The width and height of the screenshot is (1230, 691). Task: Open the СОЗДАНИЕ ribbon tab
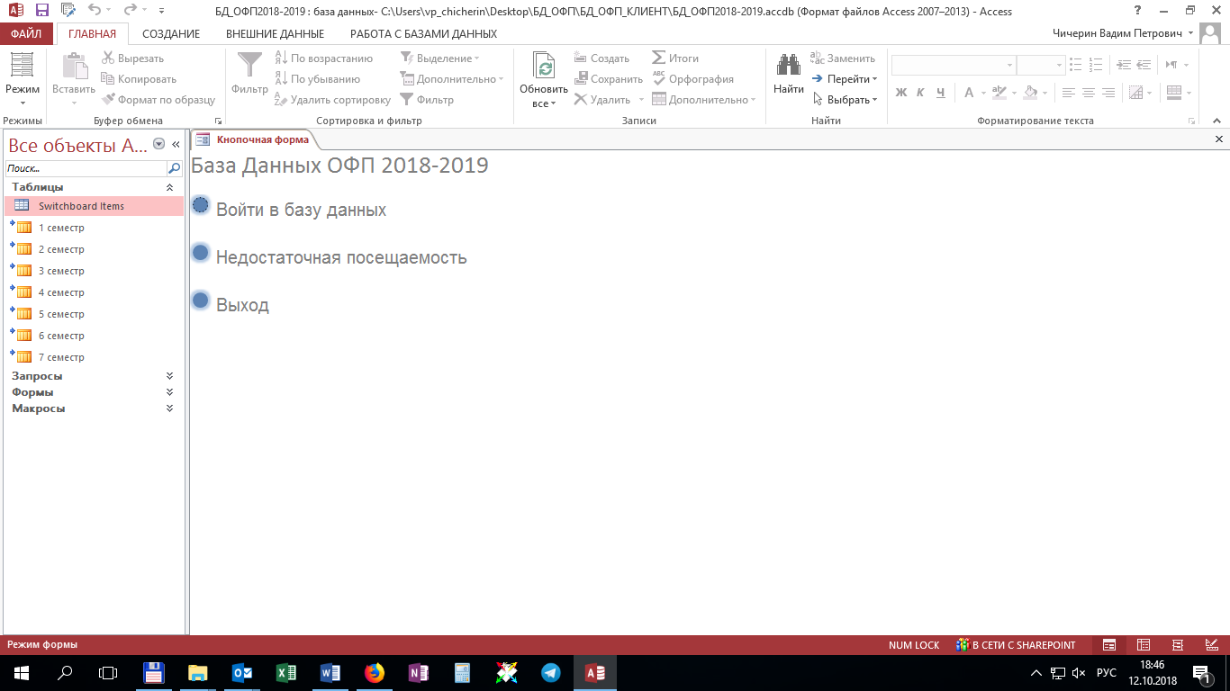click(171, 34)
